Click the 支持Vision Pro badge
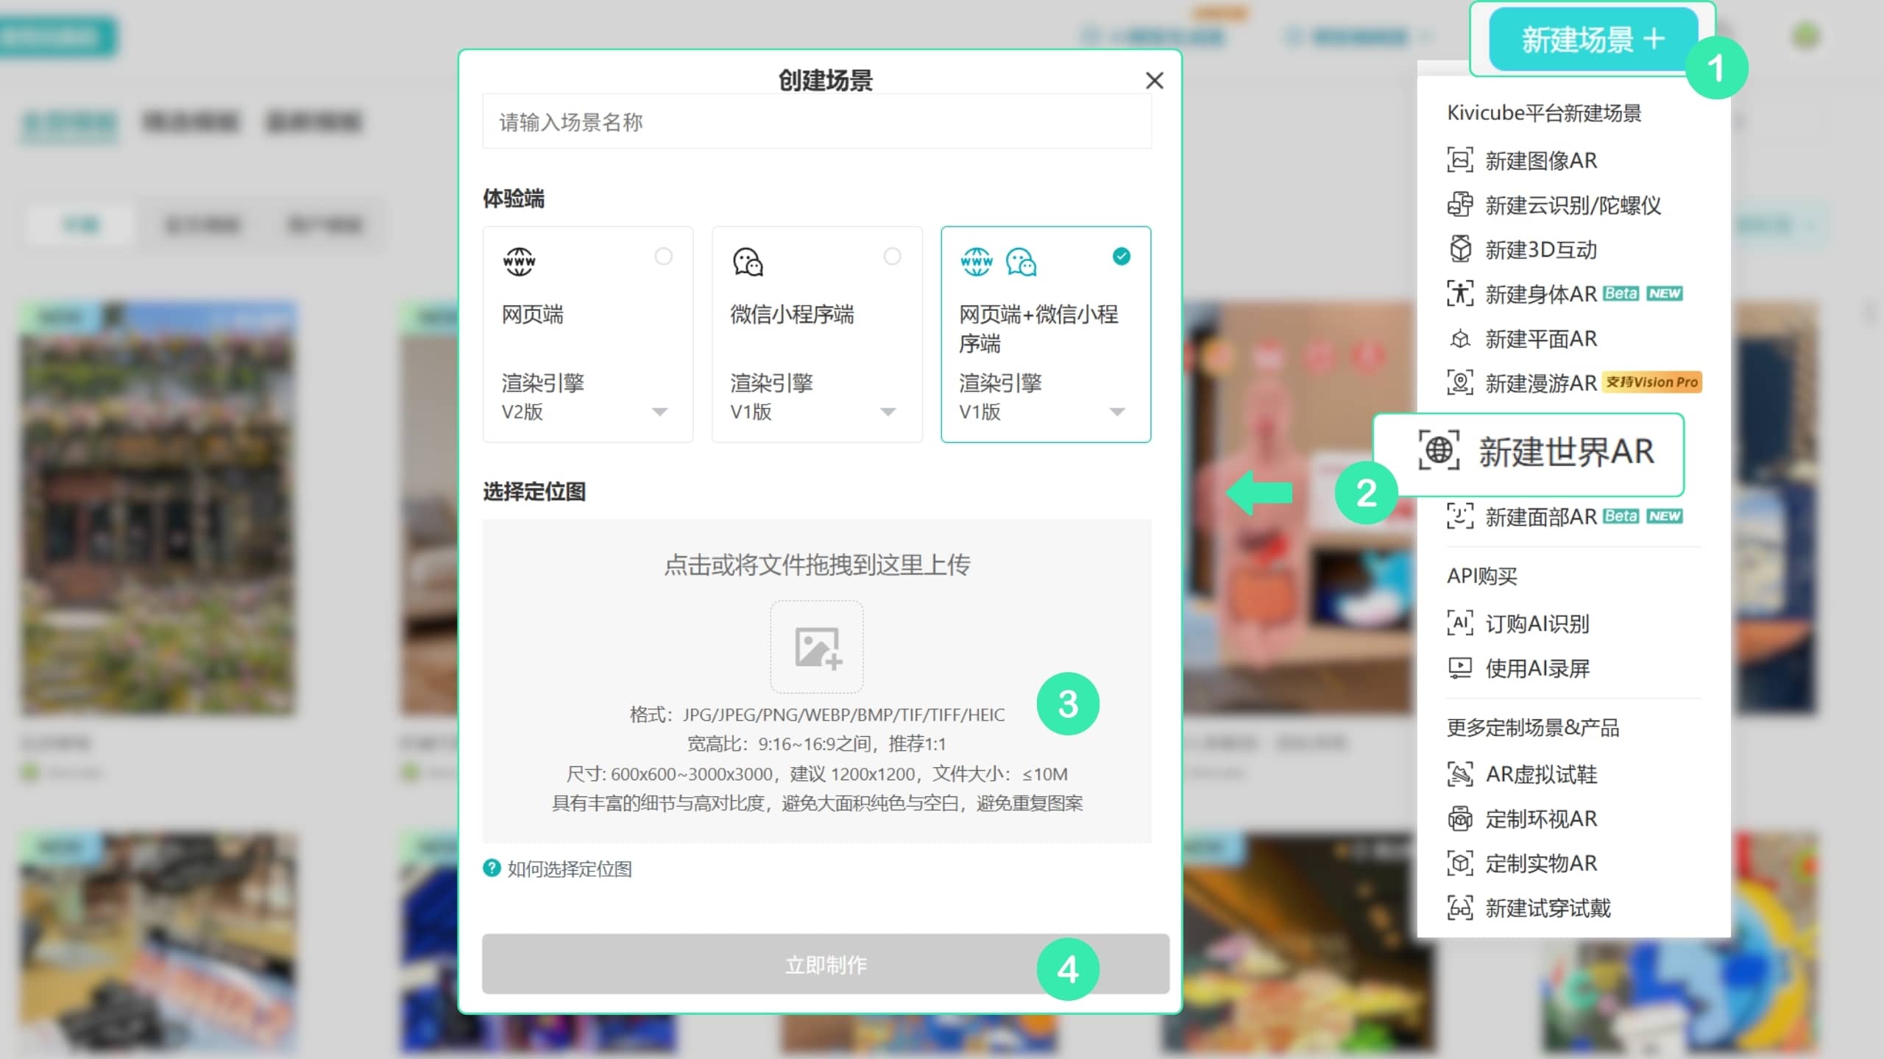Image resolution: width=1884 pixels, height=1059 pixels. 1651,382
